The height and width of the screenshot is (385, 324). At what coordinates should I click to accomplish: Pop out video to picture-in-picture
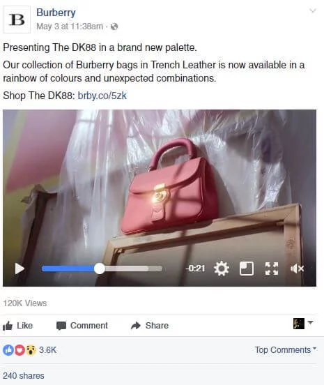tap(247, 269)
